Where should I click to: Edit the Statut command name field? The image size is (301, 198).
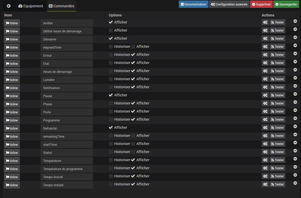pos(66,153)
